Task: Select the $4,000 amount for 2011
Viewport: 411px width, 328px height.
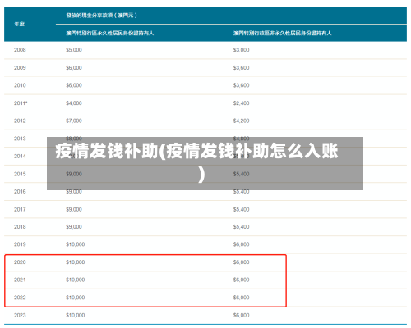Action: [x=74, y=103]
